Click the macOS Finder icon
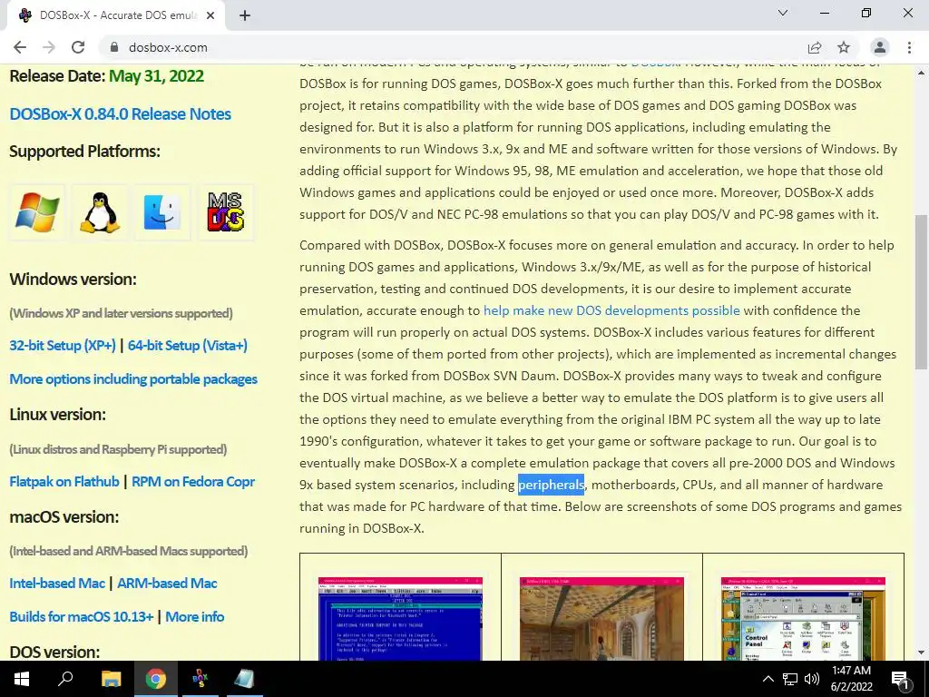The image size is (929, 697). pyautogui.click(x=162, y=212)
